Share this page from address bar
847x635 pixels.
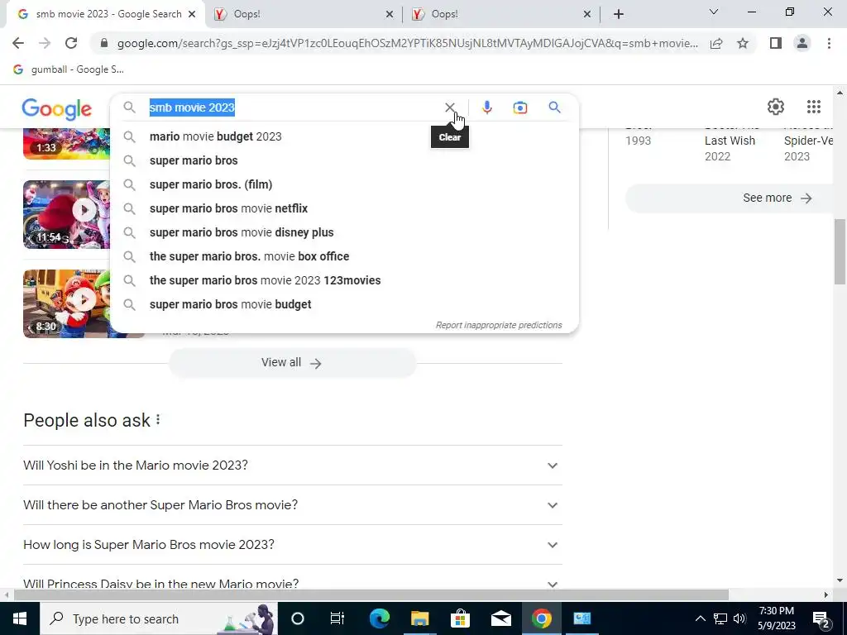pos(716,43)
